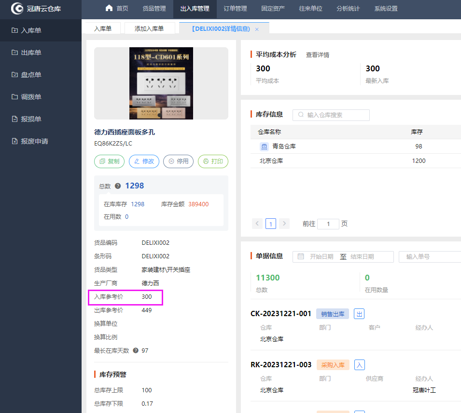Click the 销售出库 tag
The image size is (461, 413).
point(333,314)
